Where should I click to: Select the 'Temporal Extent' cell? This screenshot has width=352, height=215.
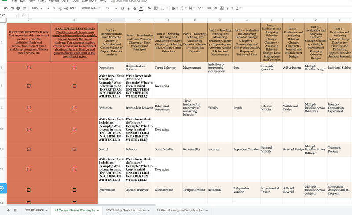coord(195,190)
